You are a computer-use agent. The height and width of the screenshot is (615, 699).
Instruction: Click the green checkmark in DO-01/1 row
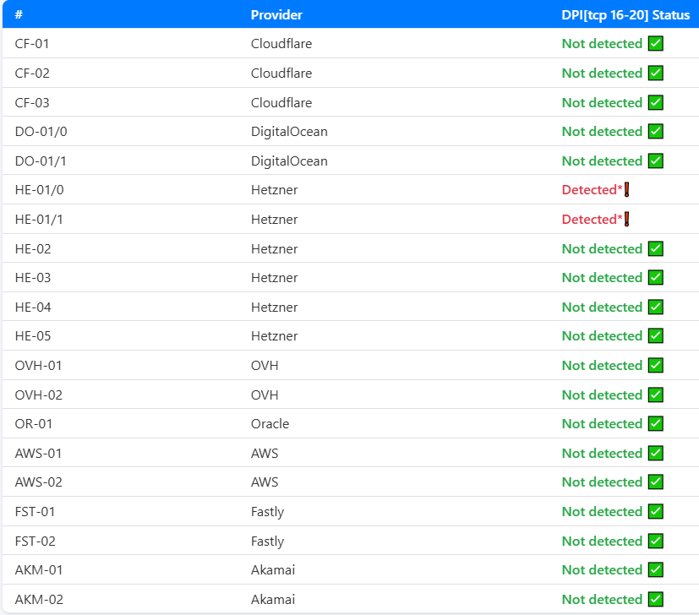click(x=655, y=161)
